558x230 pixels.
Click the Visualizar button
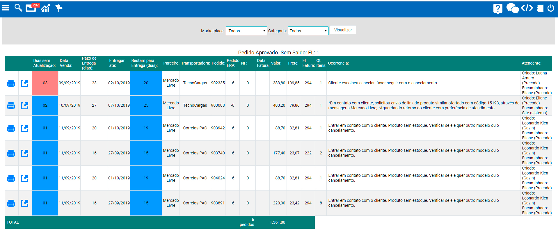[x=343, y=30]
